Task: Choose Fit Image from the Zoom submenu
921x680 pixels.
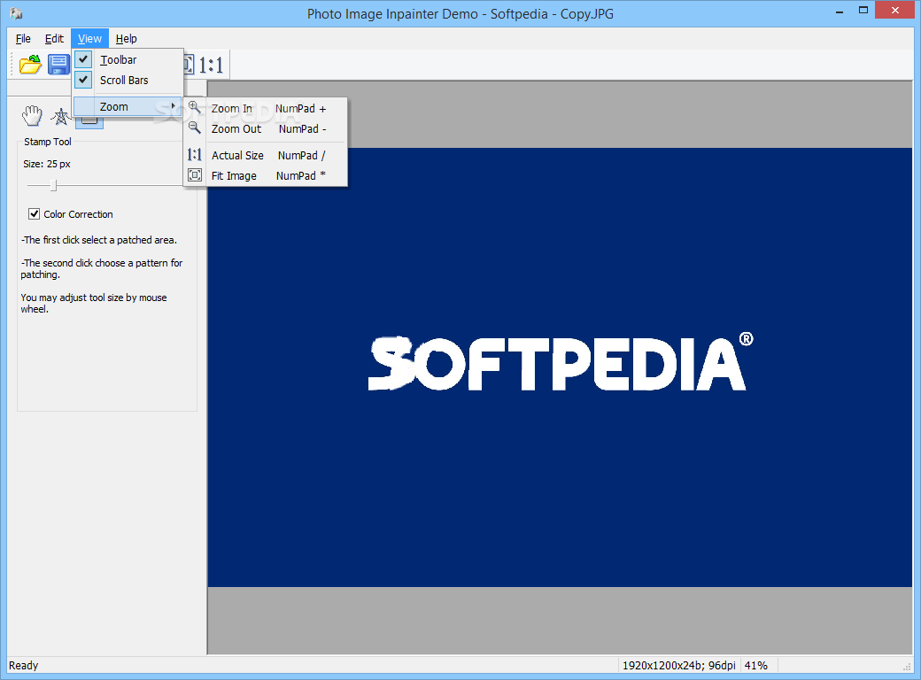Action: click(x=266, y=175)
